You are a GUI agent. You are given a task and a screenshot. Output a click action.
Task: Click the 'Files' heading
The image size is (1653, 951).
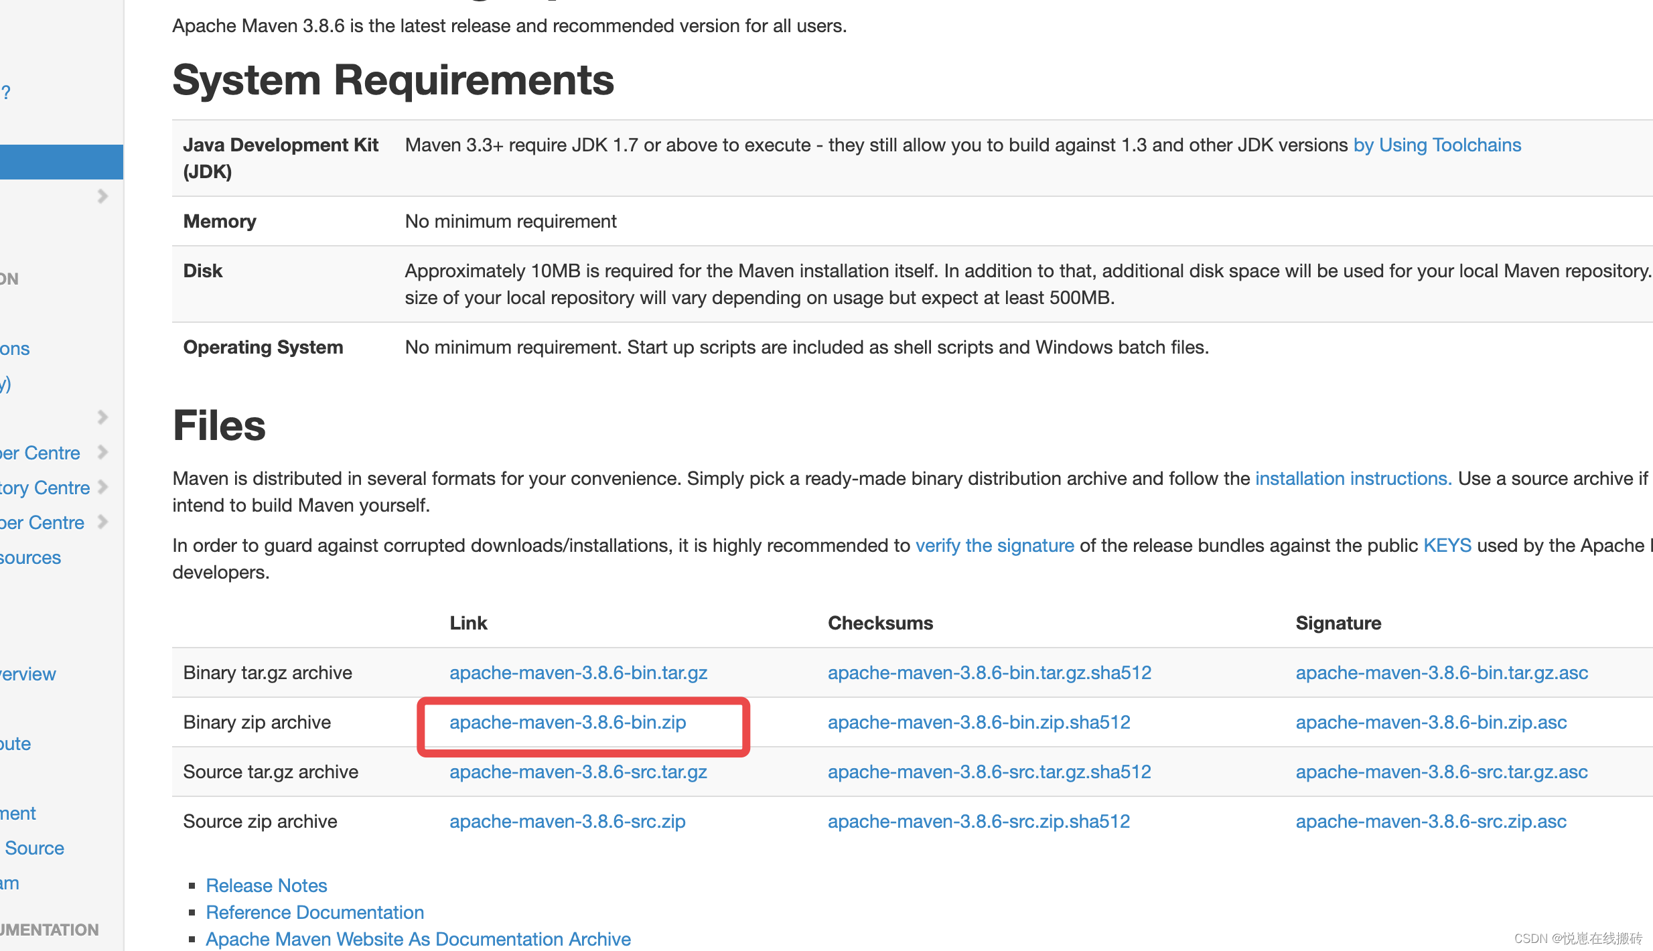click(x=219, y=425)
